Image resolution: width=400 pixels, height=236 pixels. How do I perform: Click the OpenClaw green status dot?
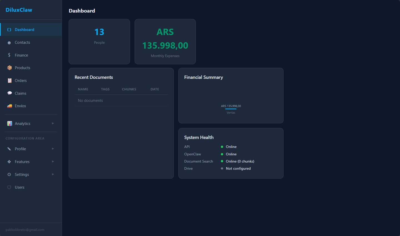pos(222,154)
